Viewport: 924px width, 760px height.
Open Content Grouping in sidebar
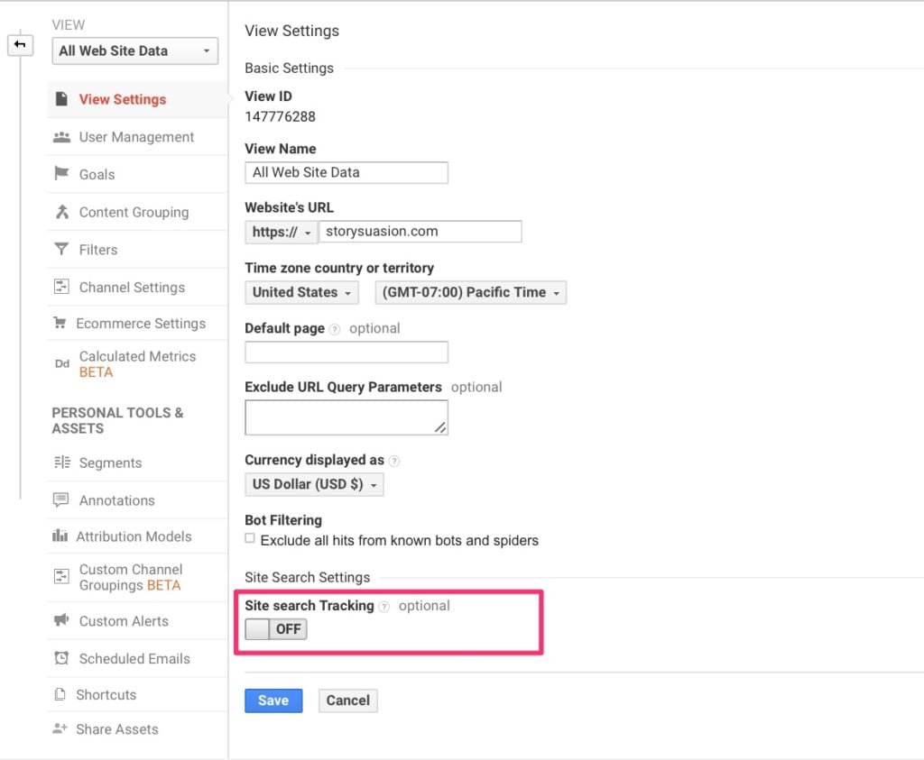click(134, 212)
